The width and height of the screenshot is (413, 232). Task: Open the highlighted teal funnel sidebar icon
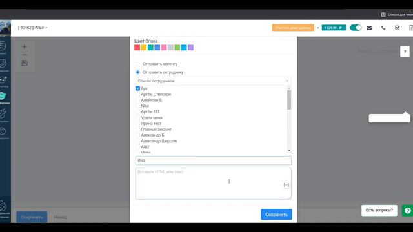tap(3, 96)
